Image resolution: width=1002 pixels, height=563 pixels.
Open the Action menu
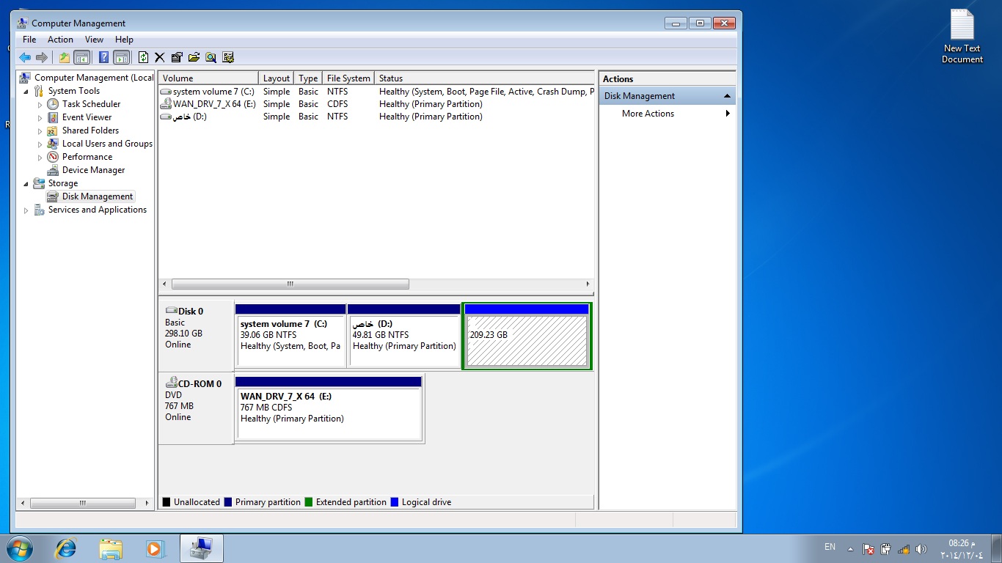pos(60,40)
